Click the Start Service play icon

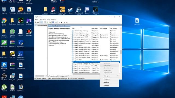tap(59, 22)
